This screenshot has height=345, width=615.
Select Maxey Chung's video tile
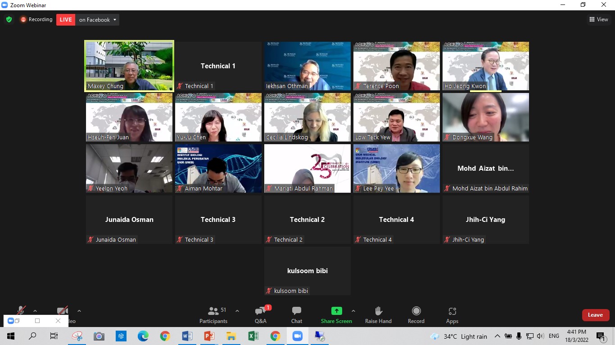click(129, 66)
